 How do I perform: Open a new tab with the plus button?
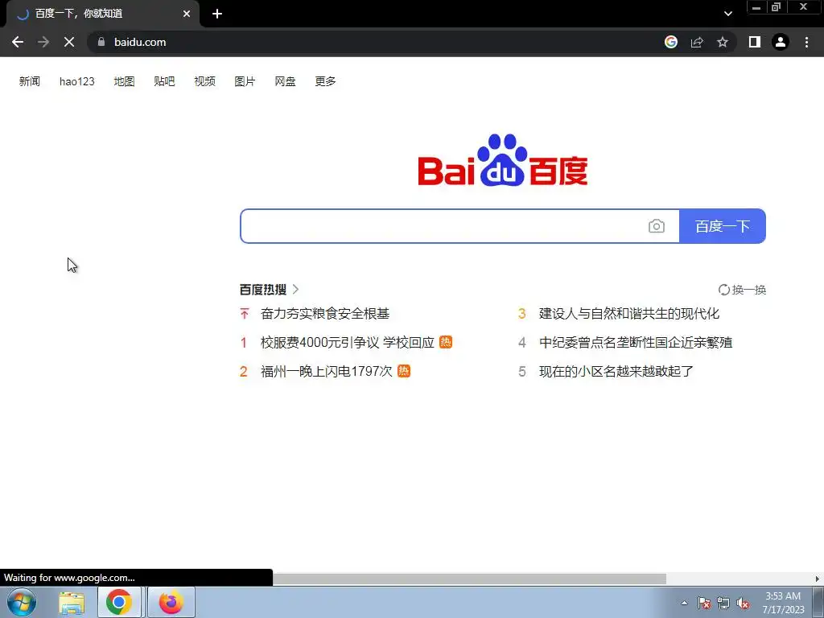[217, 14]
